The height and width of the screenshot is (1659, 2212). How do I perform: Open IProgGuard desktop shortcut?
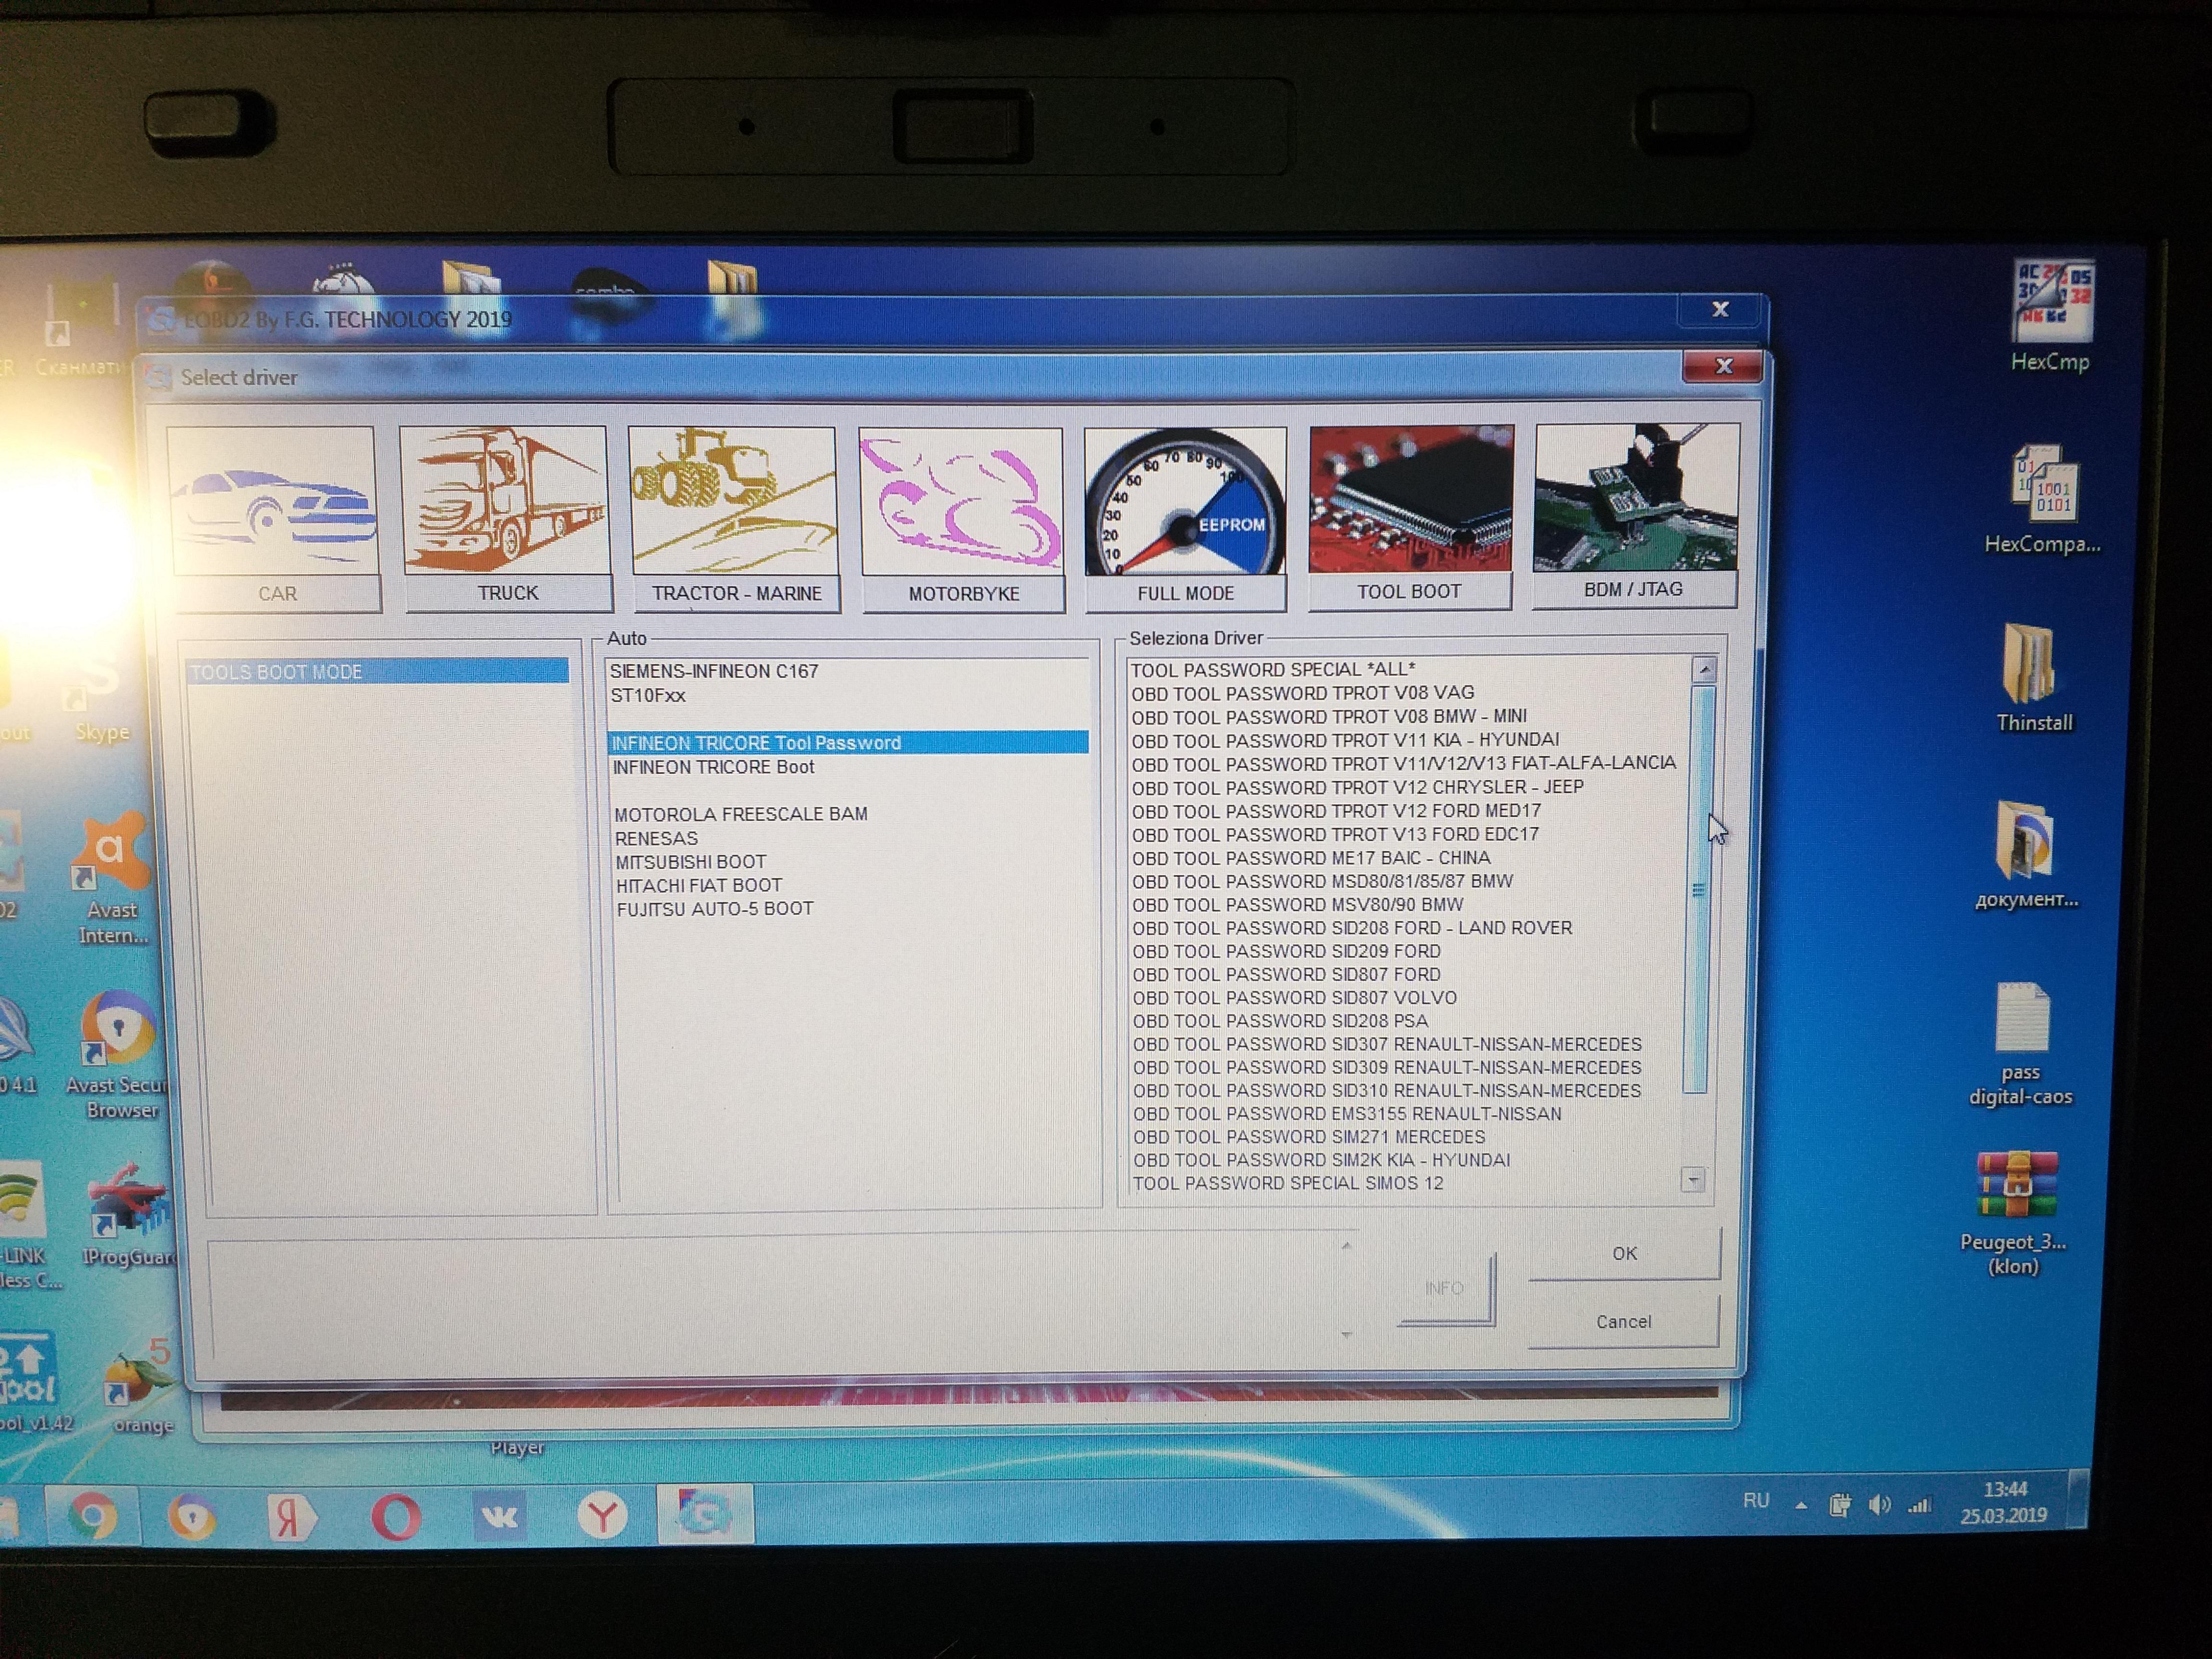(x=127, y=1213)
